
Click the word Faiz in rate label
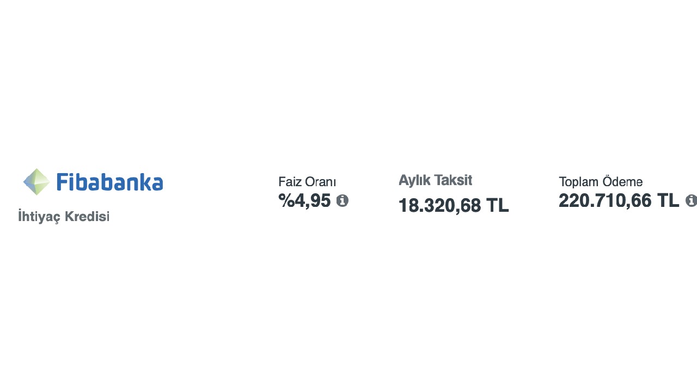290,182
